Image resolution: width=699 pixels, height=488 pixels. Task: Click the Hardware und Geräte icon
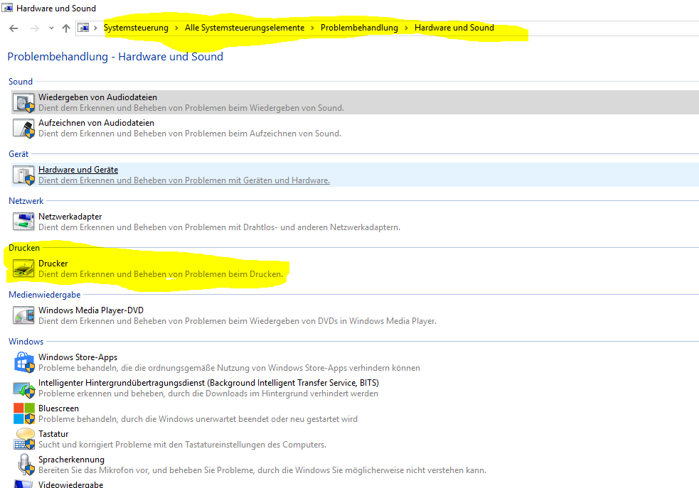click(x=23, y=175)
